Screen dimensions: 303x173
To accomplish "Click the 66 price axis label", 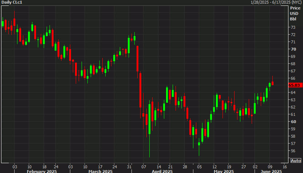I will pyautogui.click(x=293, y=78).
